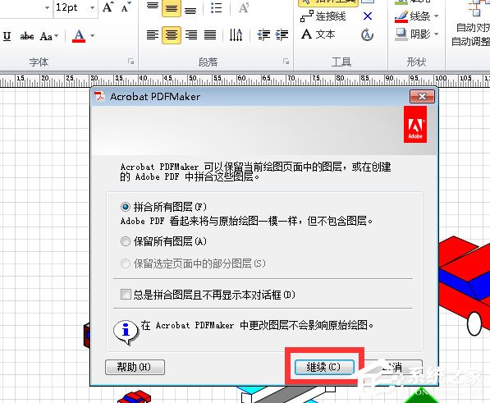Check 总是拼合图层且不再显示本对话框 checkbox
The image size is (490, 403).
126,295
